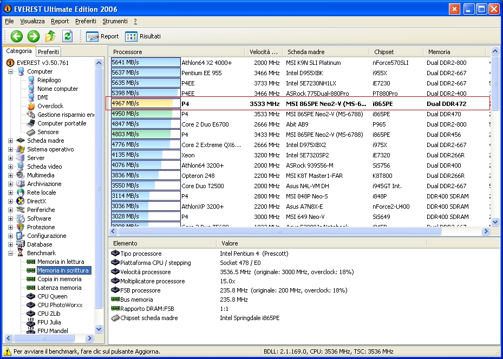This screenshot has width=503, height=359.
Task: Expand the Server node
Action: tap(11, 158)
